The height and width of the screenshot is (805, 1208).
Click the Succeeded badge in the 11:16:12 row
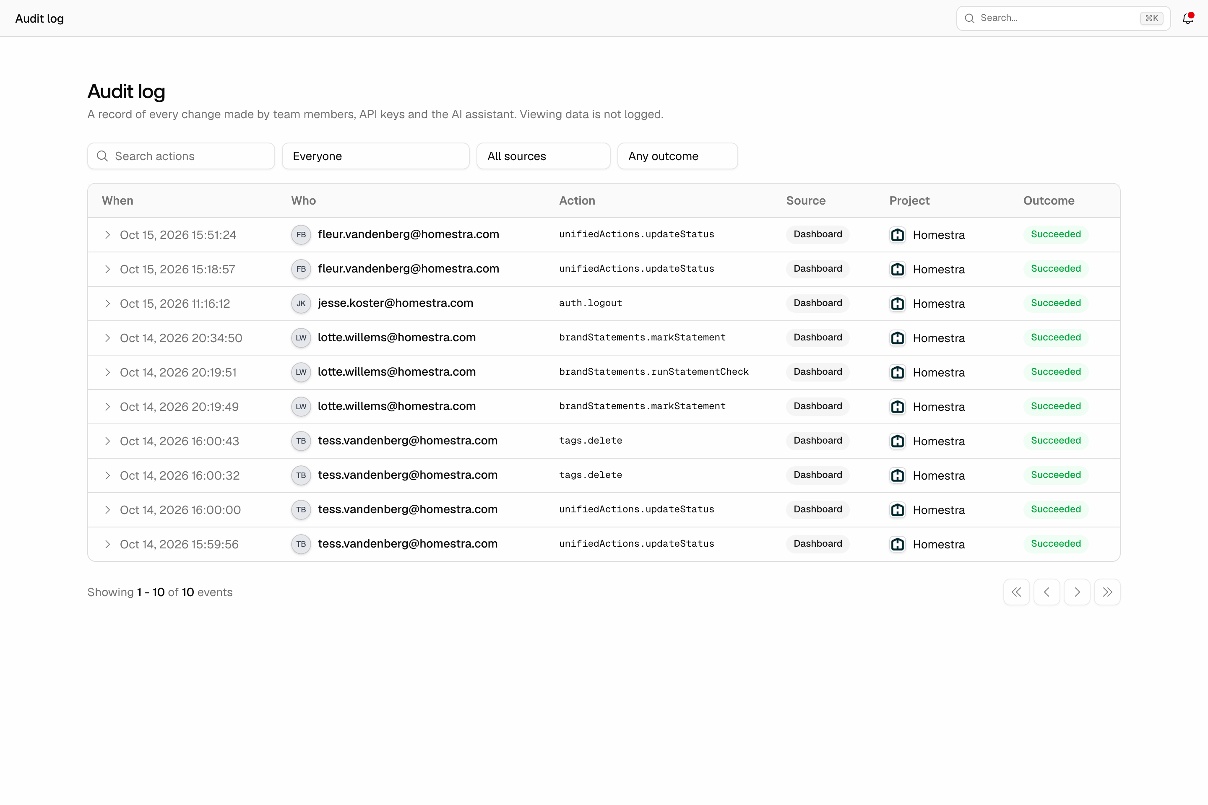(1056, 303)
